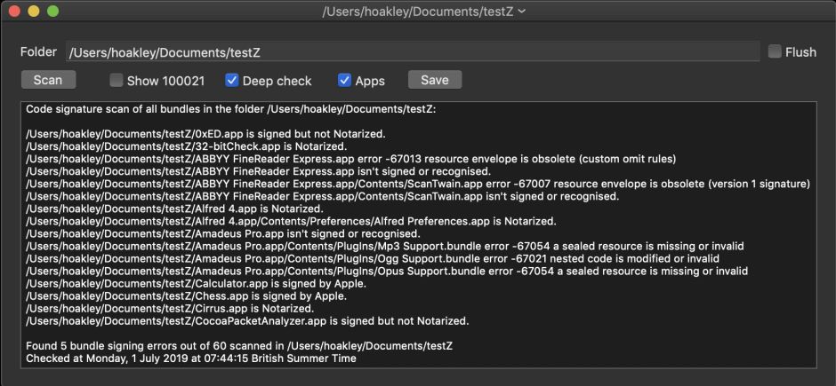Click the green zoom window button
This screenshot has width=836, height=386.
click(52, 12)
